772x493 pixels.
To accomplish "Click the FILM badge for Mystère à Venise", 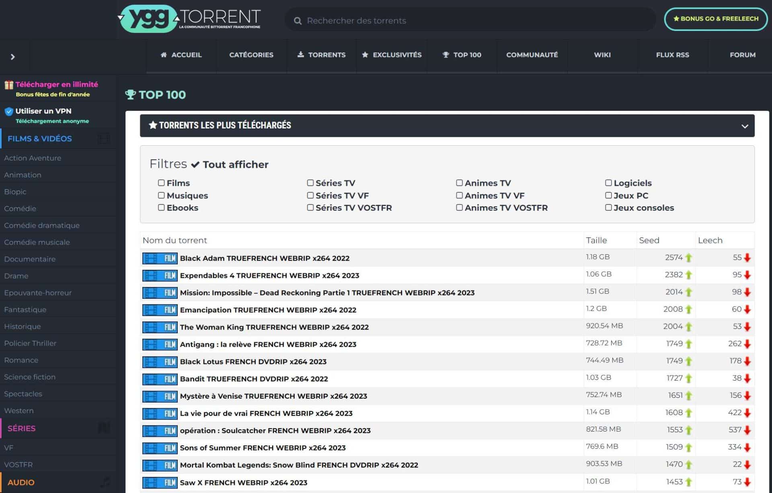I will coord(160,396).
